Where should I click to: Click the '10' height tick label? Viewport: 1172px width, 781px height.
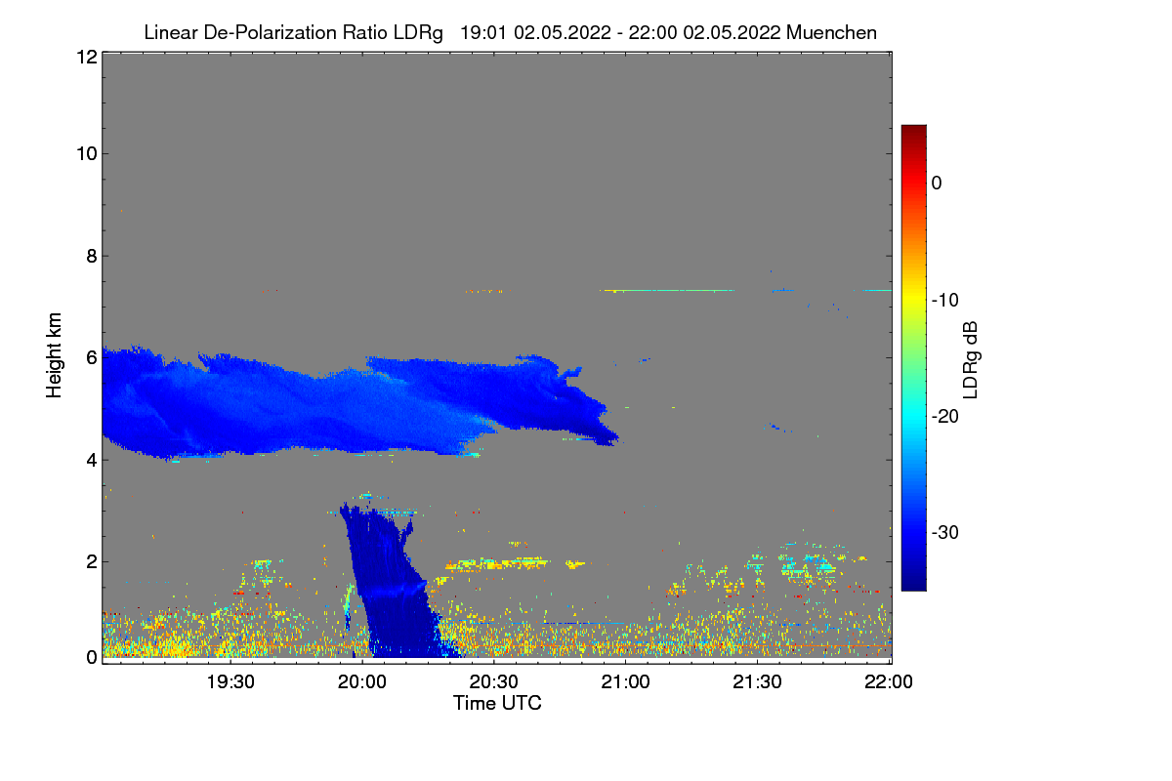point(86,153)
